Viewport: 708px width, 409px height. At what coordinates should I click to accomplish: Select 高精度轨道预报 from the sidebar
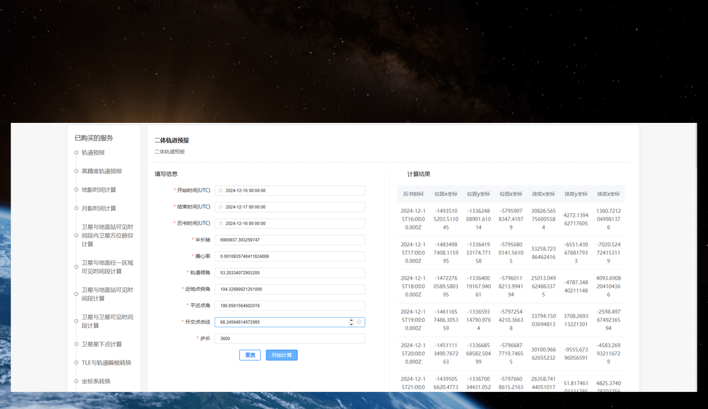[101, 171]
